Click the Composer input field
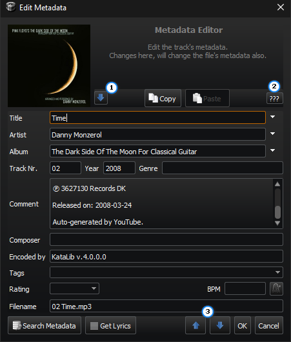291x342 pixels. (166, 239)
